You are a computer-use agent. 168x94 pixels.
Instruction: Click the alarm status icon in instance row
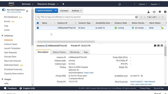pos(162,28)
